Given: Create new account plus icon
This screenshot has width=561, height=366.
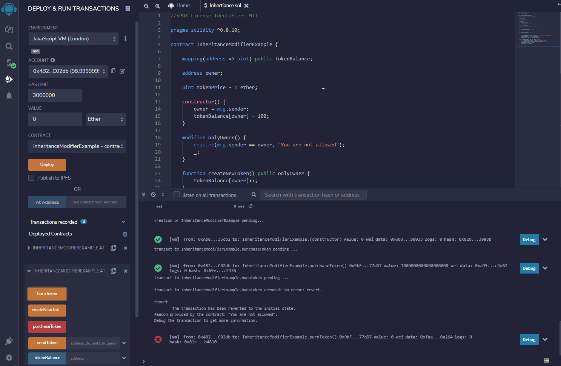Looking at the screenshot, I should pos(53,60).
